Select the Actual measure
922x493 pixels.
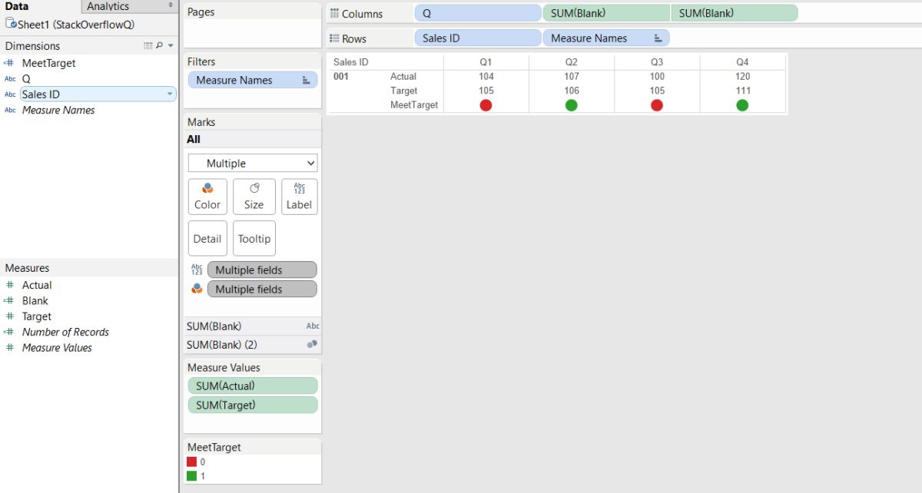(x=37, y=285)
